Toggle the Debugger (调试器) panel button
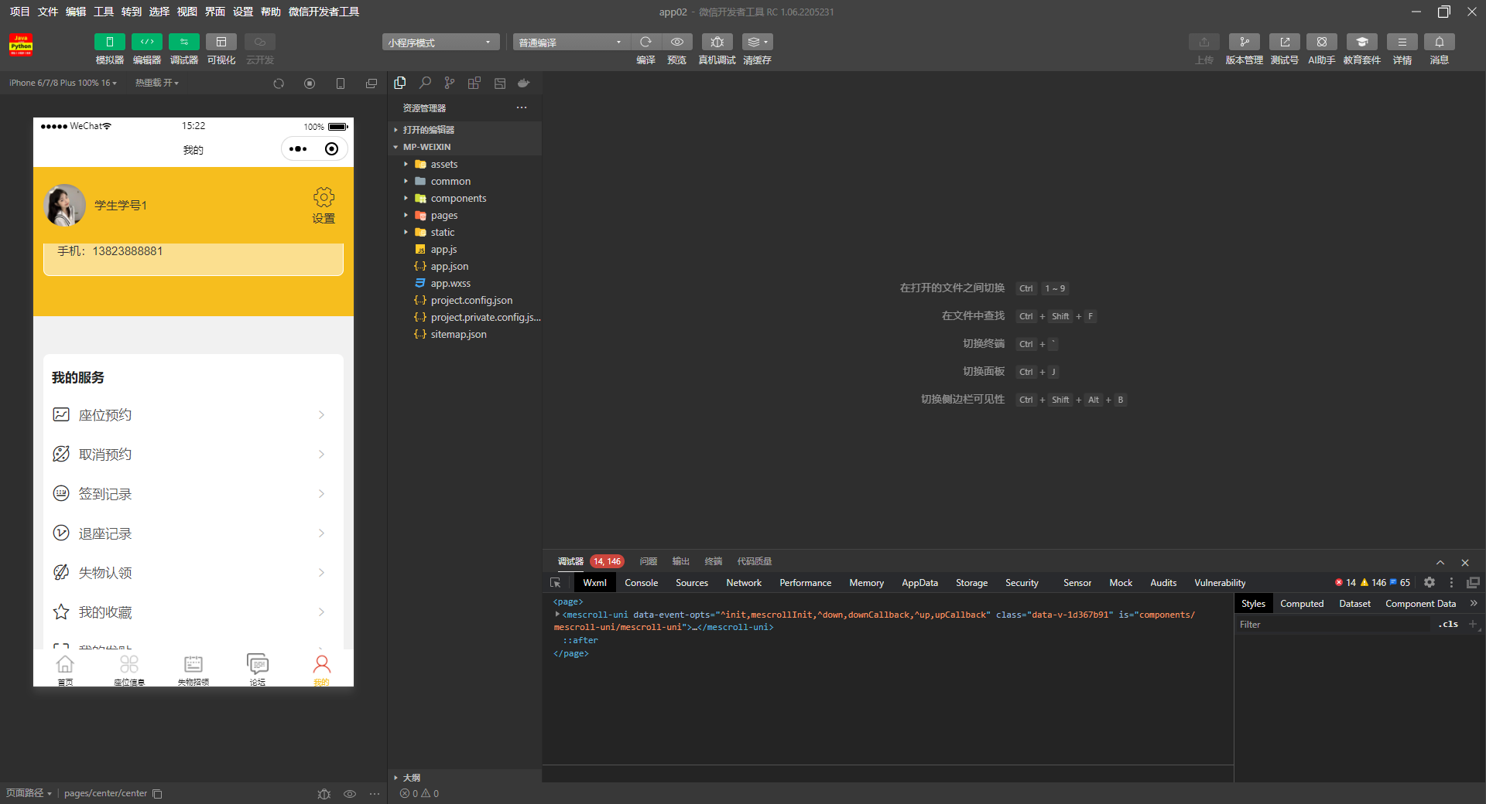The height and width of the screenshot is (804, 1486). (183, 42)
